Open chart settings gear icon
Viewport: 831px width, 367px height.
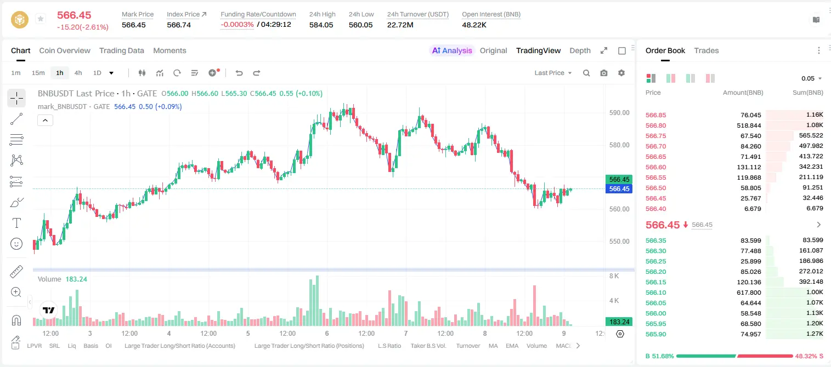point(621,73)
